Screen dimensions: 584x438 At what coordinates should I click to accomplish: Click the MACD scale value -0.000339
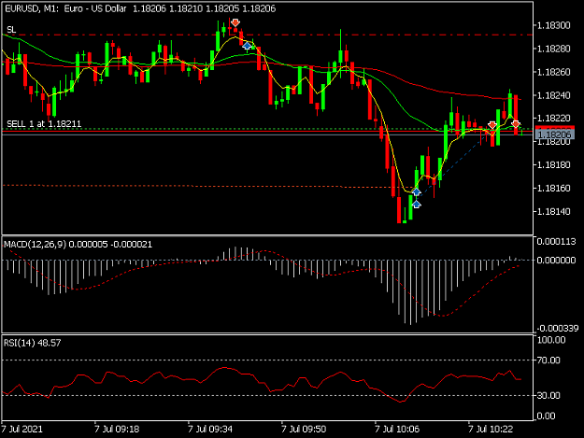click(x=558, y=328)
